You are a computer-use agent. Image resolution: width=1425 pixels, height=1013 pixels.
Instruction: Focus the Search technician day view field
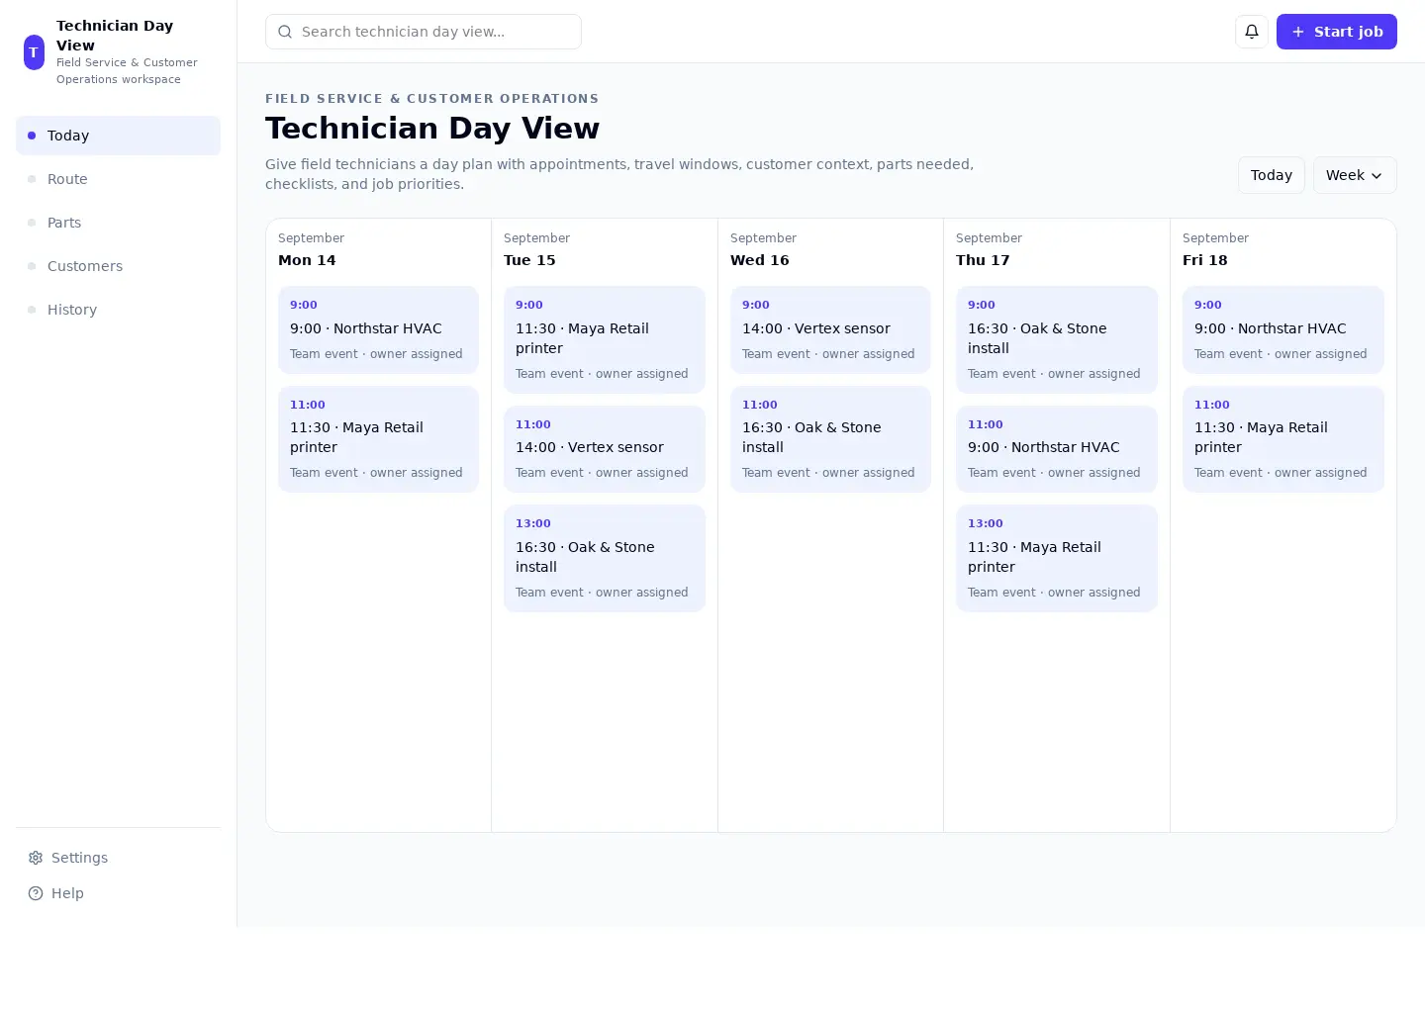424,32
